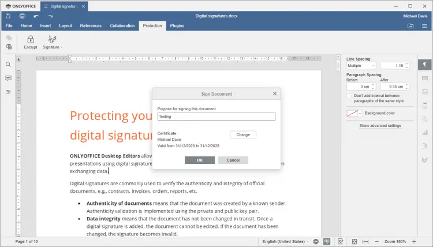Undo the last action

pyautogui.click(x=36, y=16)
